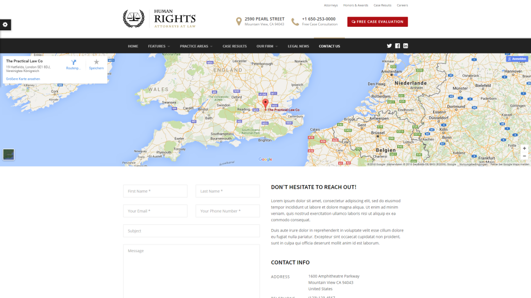Click Don't Hesitate To Reach Out heading
This screenshot has width=531, height=298.
coord(313,187)
